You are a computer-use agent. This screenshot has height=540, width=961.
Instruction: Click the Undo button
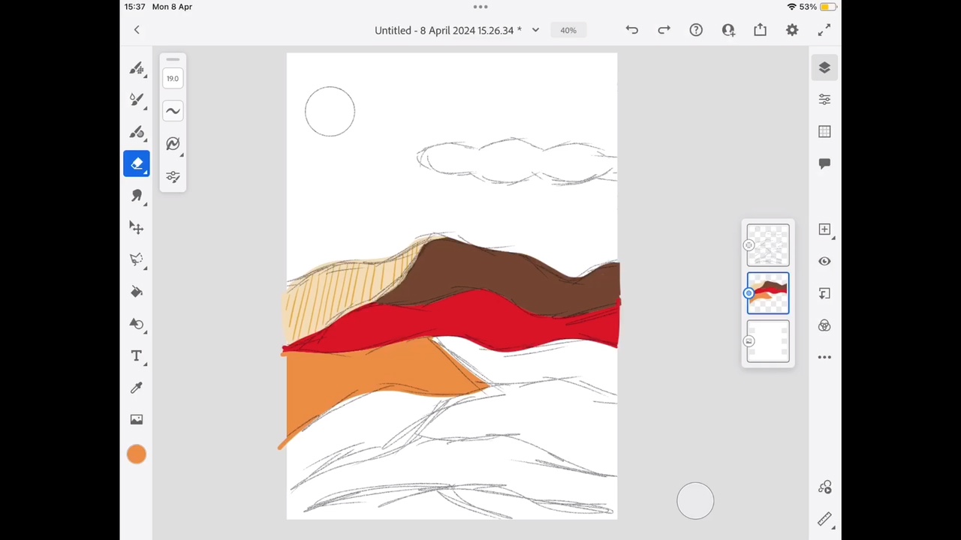coord(631,30)
